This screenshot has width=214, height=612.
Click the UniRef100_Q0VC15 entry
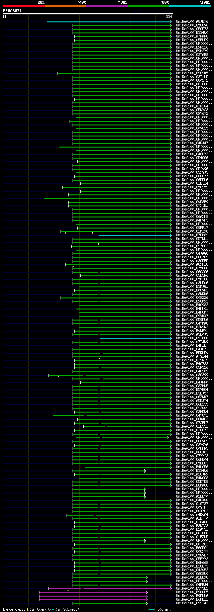point(192,128)
